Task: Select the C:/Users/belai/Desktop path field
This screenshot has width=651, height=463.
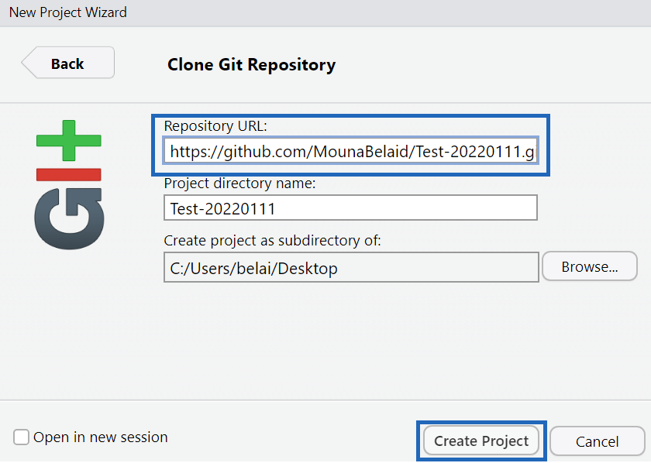Action: [x=351, y=268]
